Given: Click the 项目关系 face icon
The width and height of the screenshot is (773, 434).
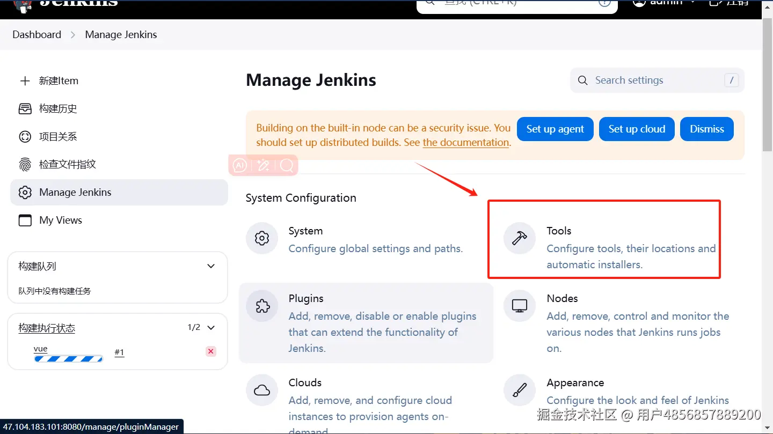Looking at the screenshot, I should (x=25, y=137).
